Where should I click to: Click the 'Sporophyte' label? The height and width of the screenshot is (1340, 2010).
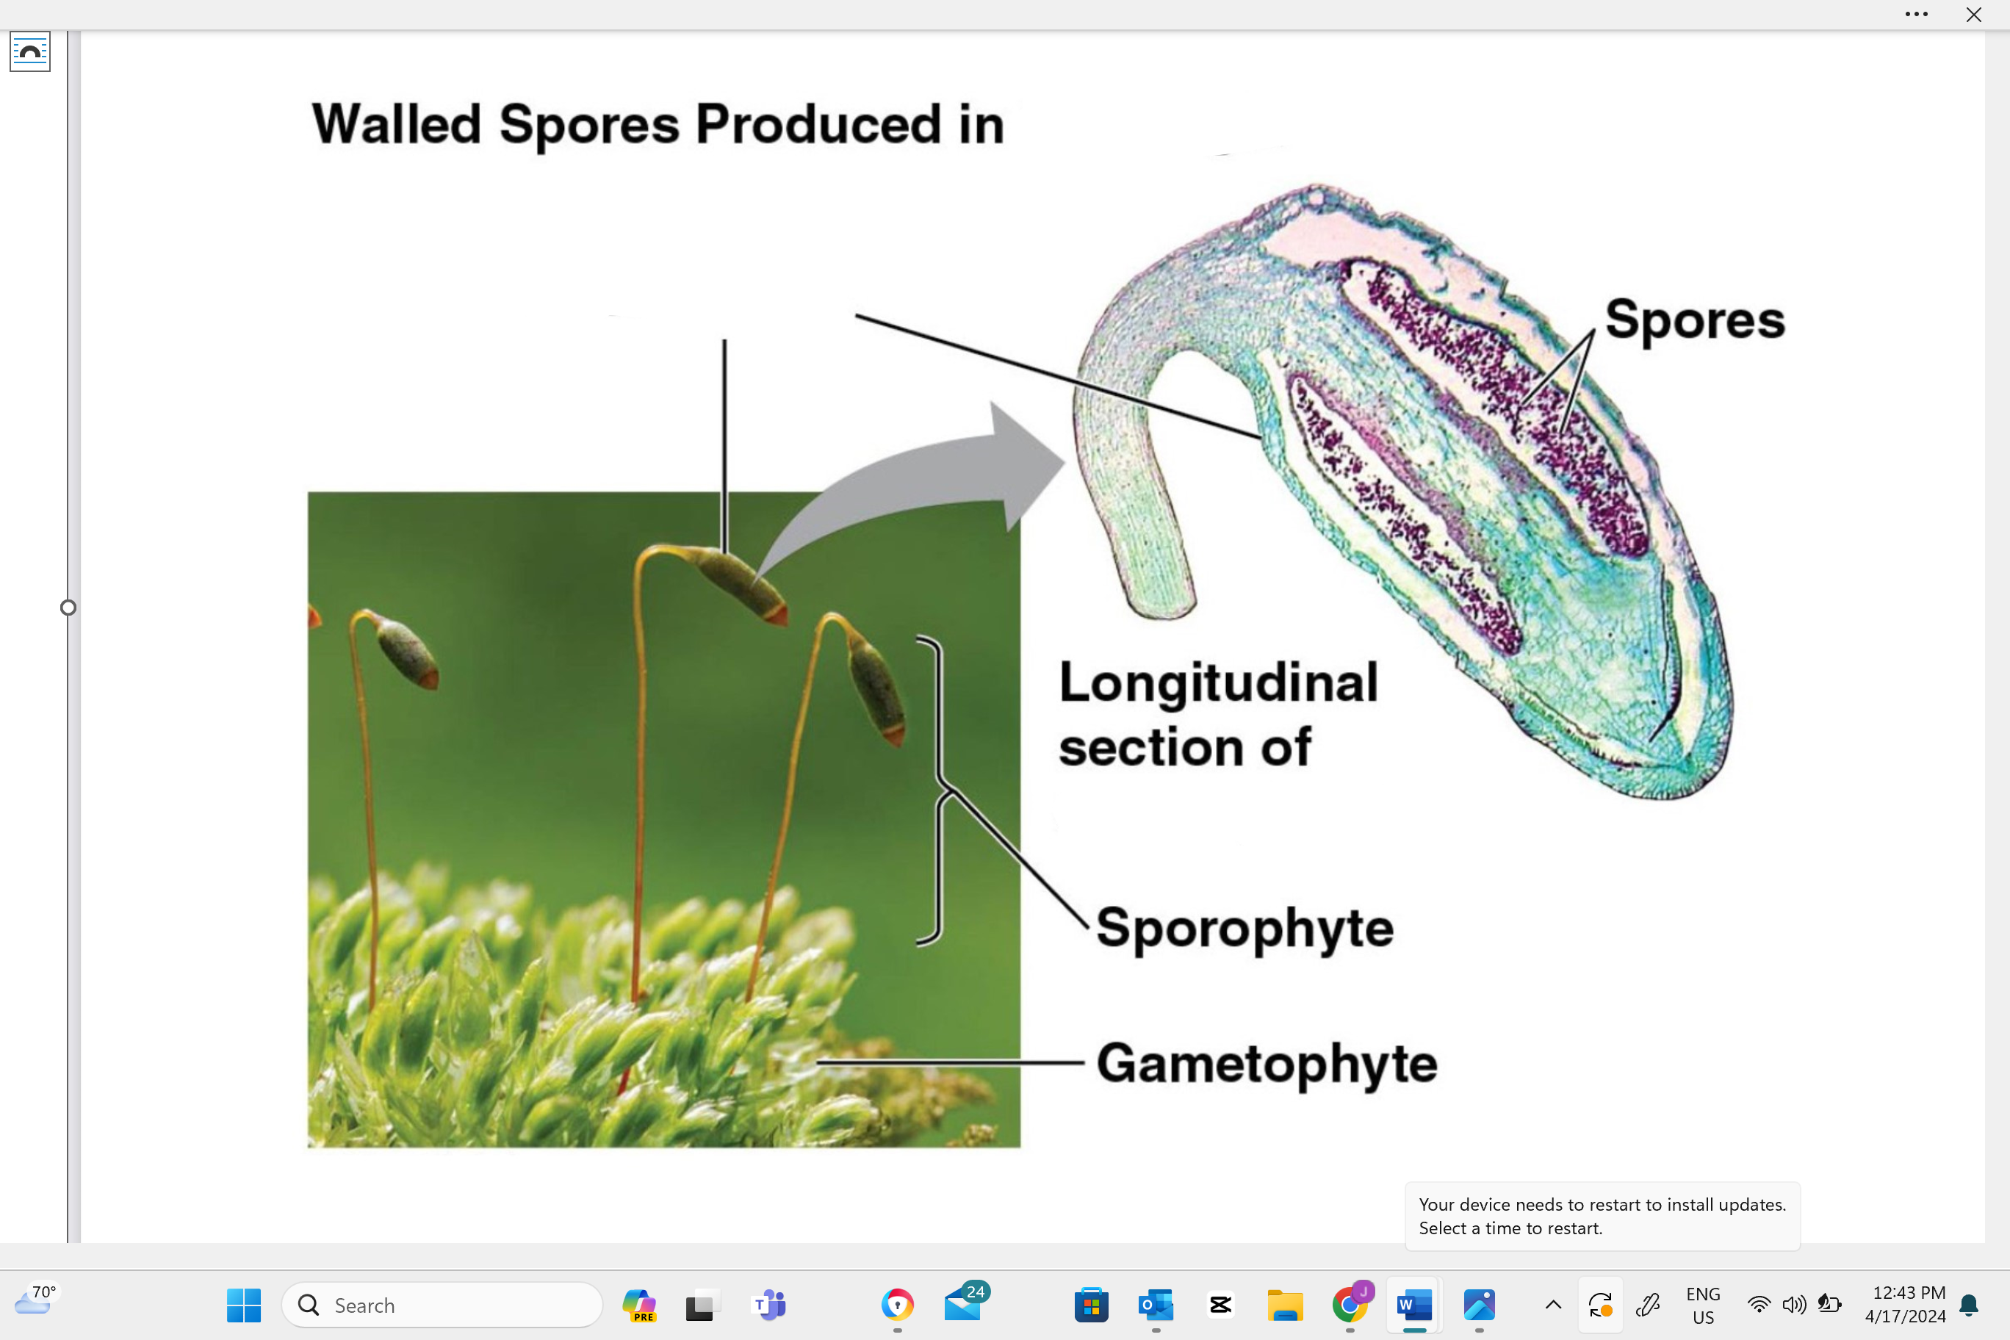tap(1244, 930)
